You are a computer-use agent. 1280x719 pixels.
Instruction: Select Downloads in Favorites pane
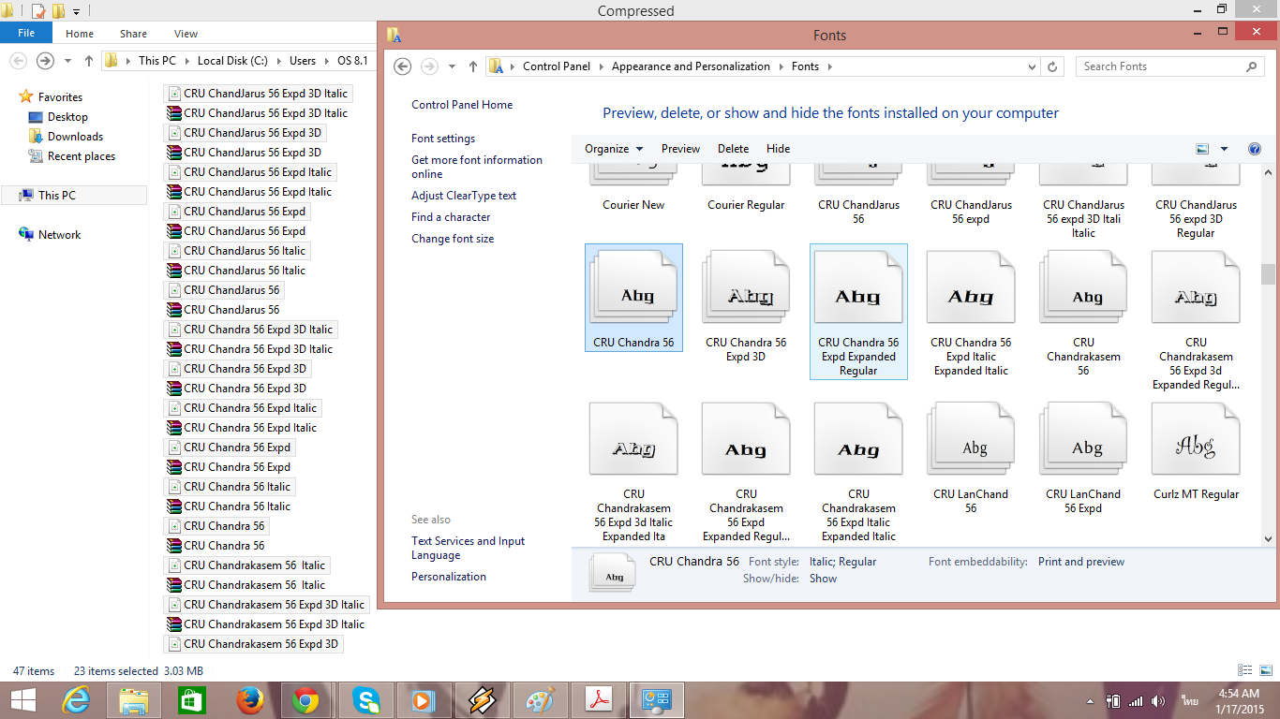[x=75, y=137]
